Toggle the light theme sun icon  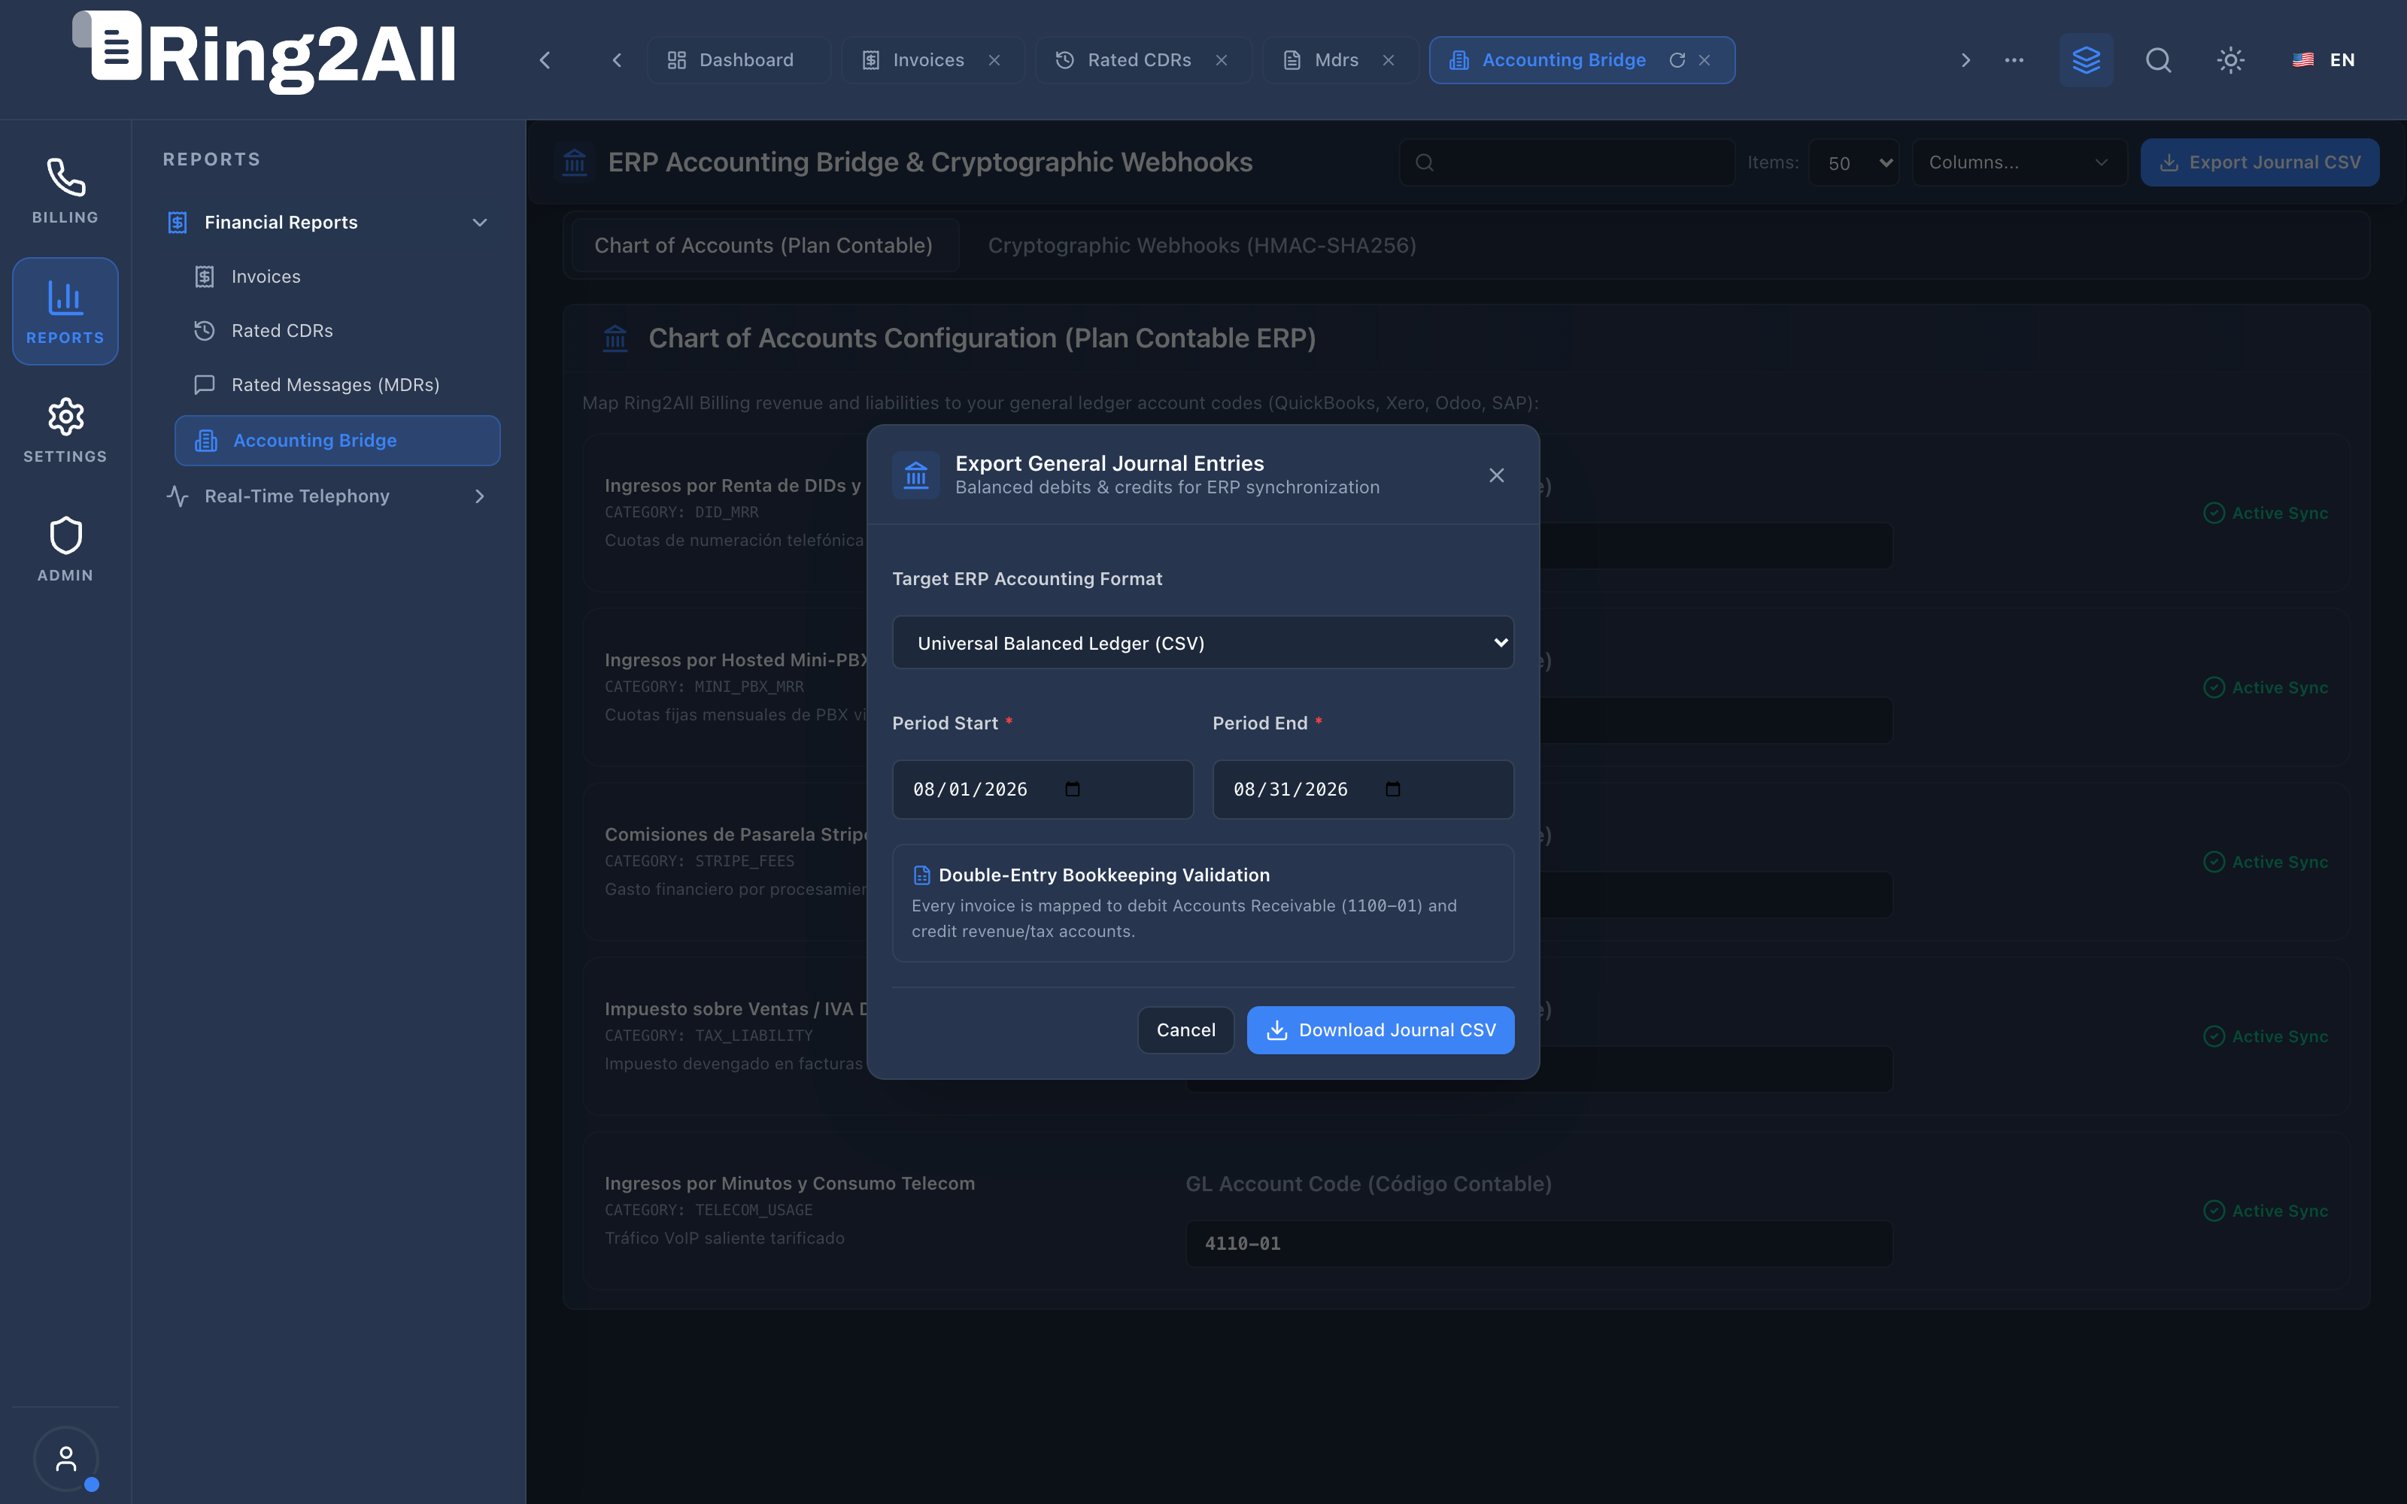[x=2231, y=59]
